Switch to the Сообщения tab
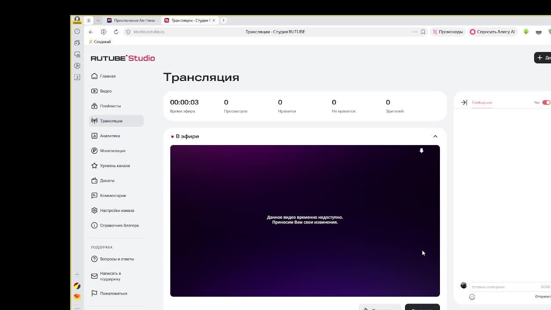This screenshot has height=310, width=551. [x=481, y=102]
